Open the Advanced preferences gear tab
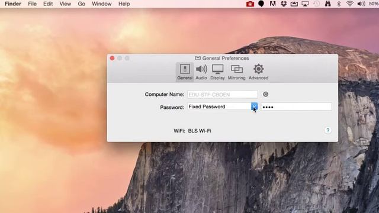The image size is (379, 213). click(258, 72)
